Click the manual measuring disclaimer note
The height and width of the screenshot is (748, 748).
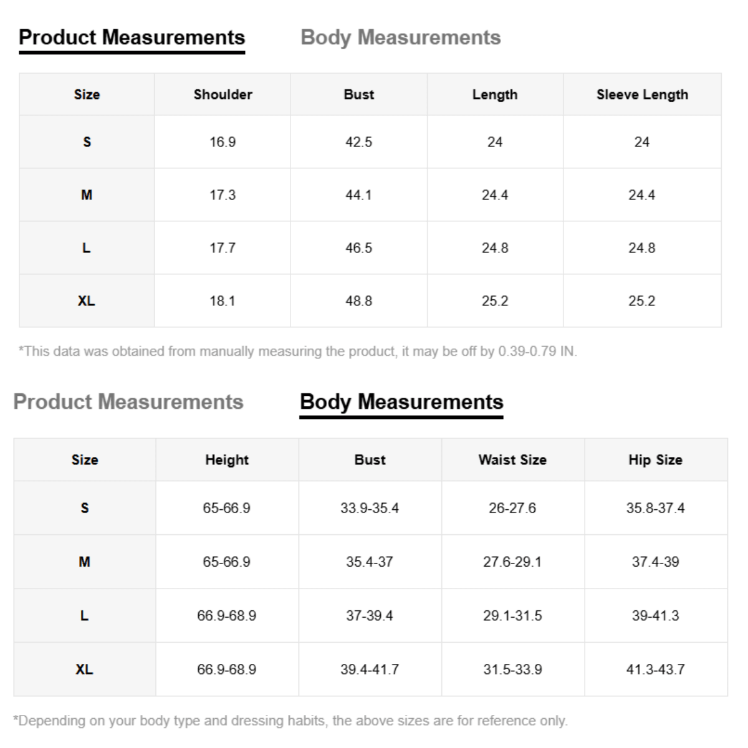[298, 352]
